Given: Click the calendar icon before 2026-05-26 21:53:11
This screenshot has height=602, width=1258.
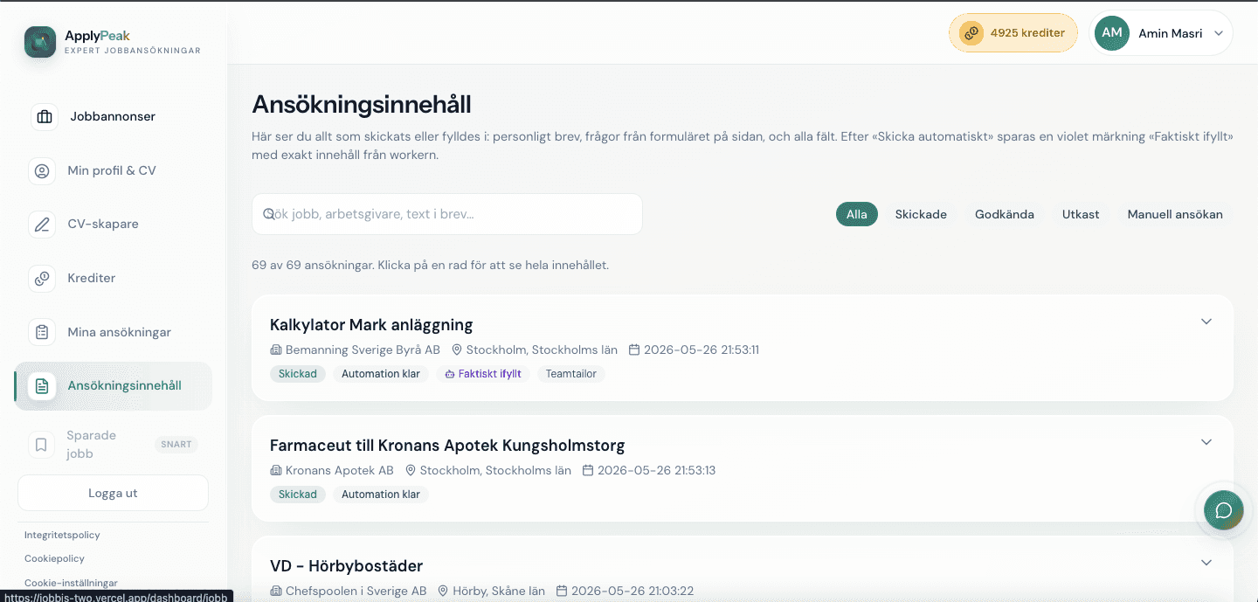Looking at the screenshot, I should tap(634, 350).
